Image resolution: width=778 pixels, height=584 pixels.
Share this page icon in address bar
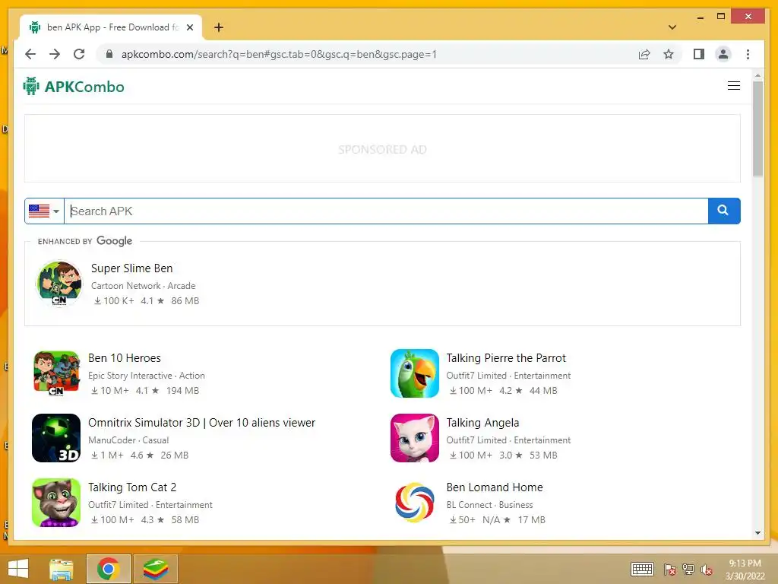tap(644, 54)
